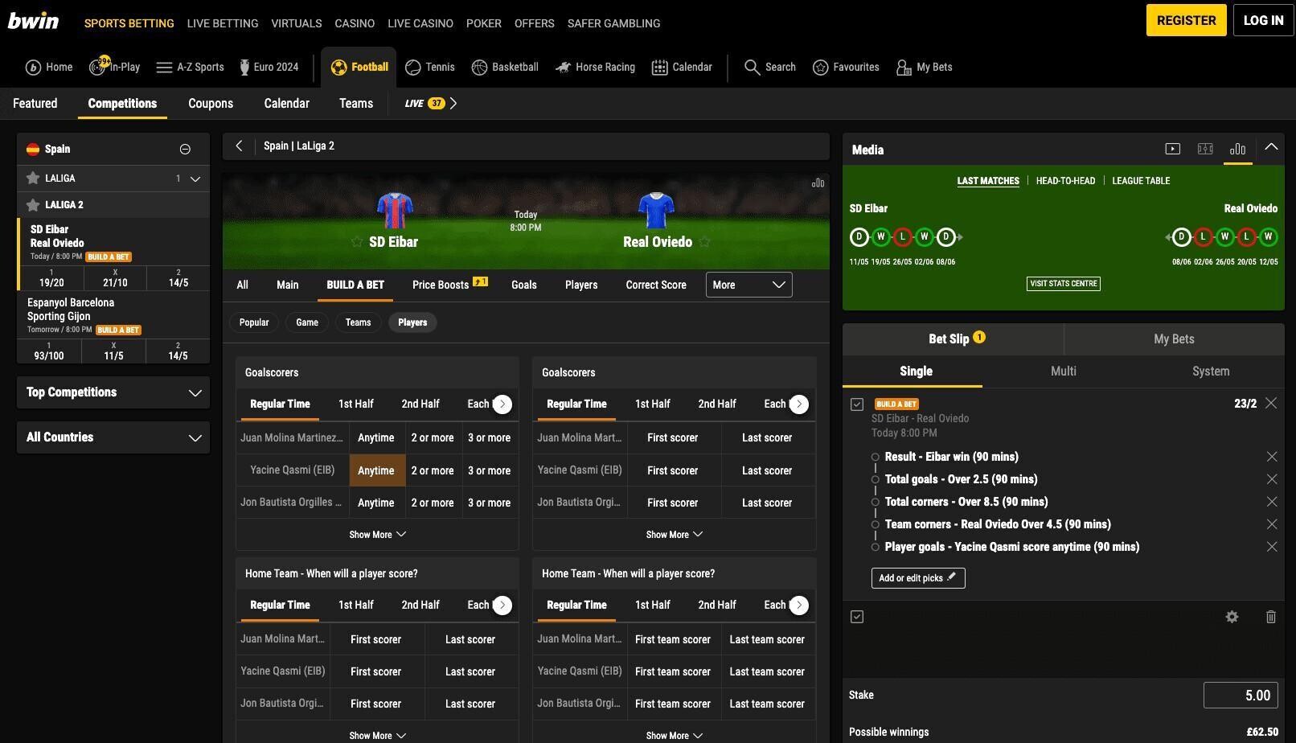
Task: Switch bet slip to Multi tab
Action: (x=1063, y=371)
